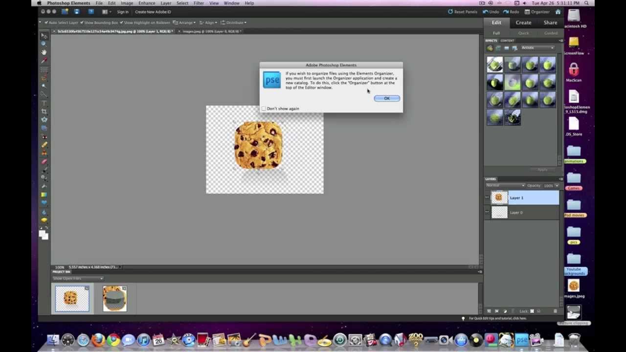Open the Organizer from the top bar
The height and width of the screenshot is (352, 626).
536,12
